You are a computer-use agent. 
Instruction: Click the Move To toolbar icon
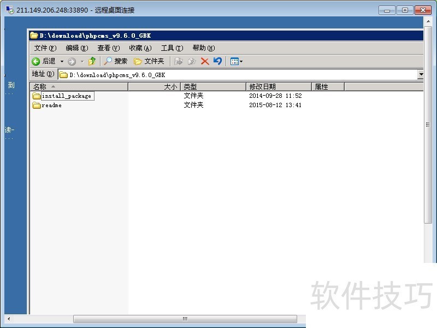tap(179, 61)
